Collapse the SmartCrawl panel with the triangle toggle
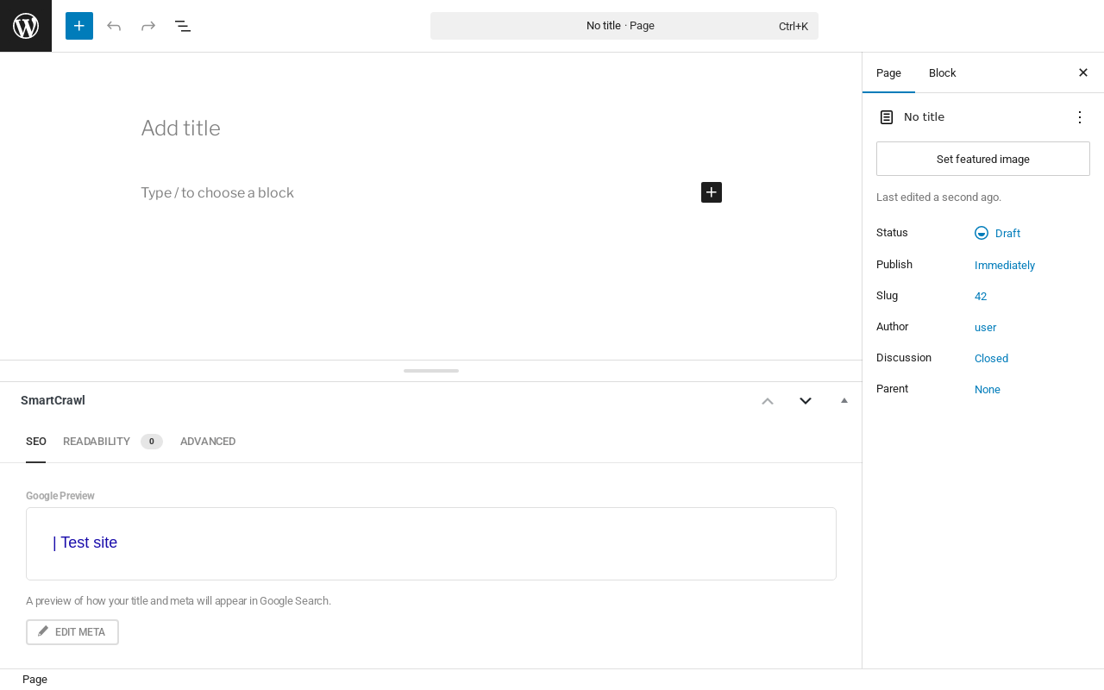1104x690 pixels. 844,400
